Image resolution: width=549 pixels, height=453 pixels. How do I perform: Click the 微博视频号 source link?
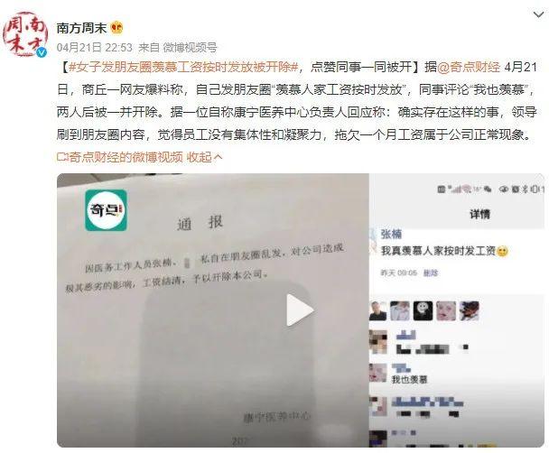(191, 47)
